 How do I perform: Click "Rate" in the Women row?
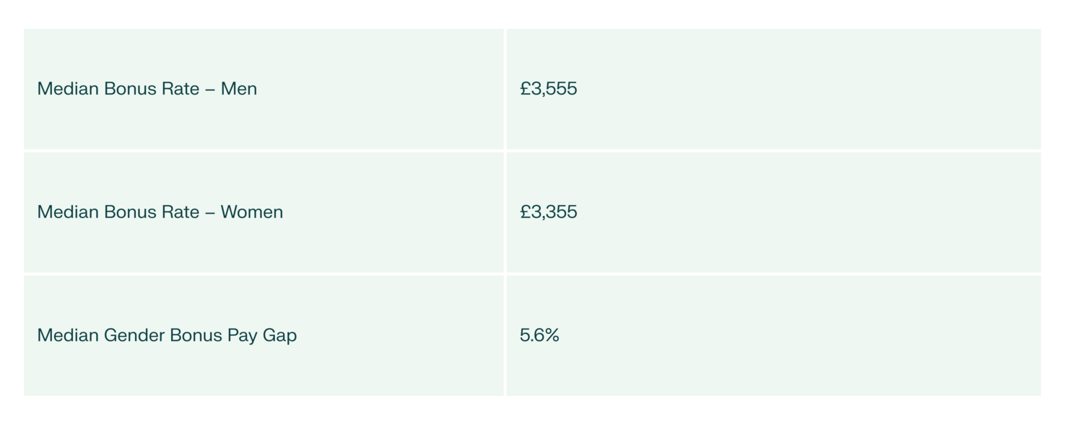click(x=180, y=212)
